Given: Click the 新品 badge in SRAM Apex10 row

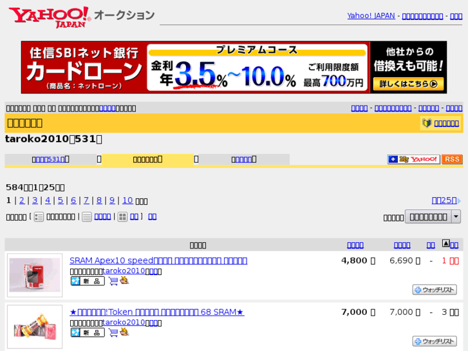Looking at the screenshot, I should tap(88, 281).
